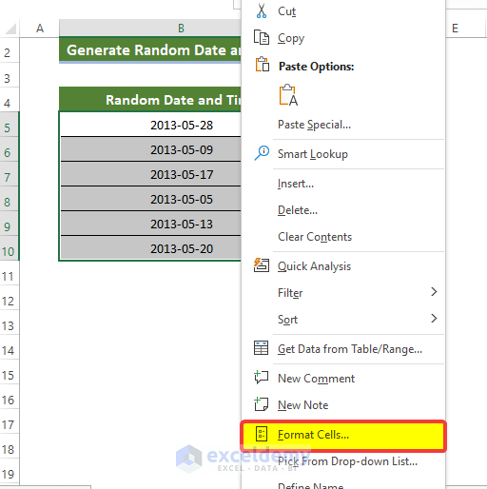The width and height of the screenshot is (487, 489).
Task: Click cell containing 2013-05-09
Action: click(x=150, y=149)
